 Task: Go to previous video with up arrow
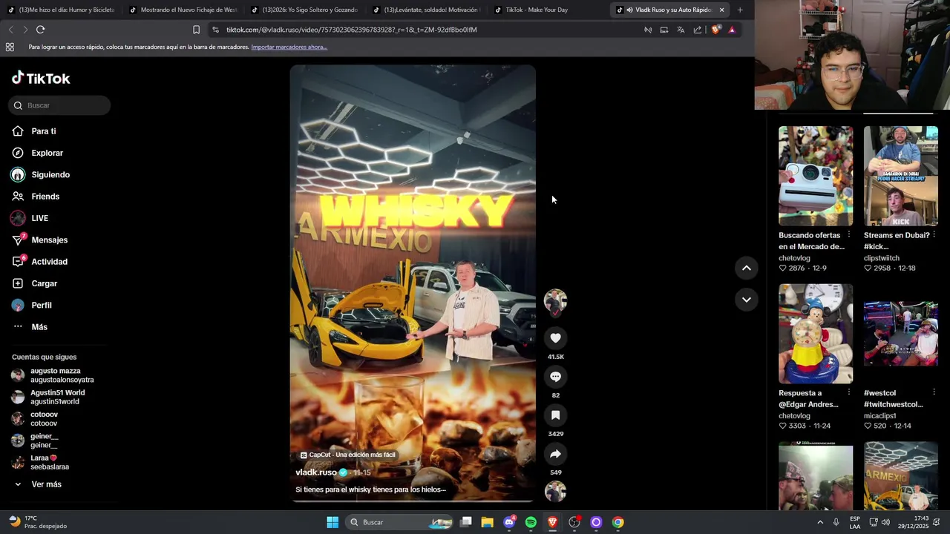[x=746, y=268]
